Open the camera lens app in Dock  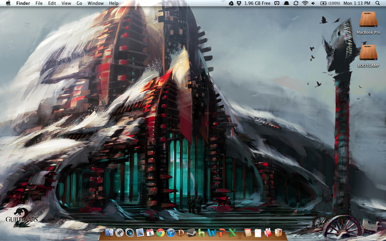point(130,233)
